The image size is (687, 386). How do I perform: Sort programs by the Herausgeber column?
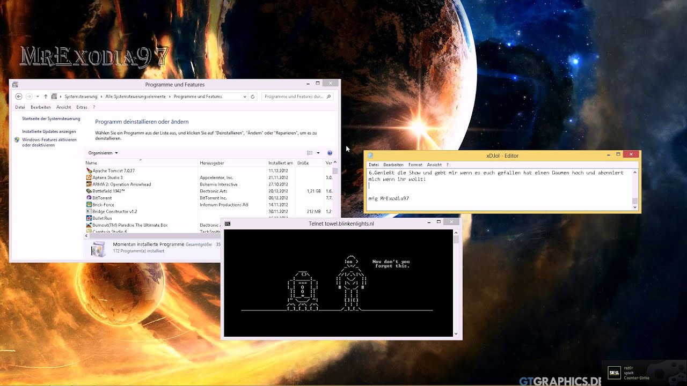click(x=233, y=162)
